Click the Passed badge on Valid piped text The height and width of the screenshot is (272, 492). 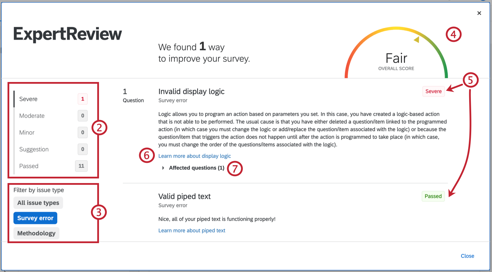[433, 196]
